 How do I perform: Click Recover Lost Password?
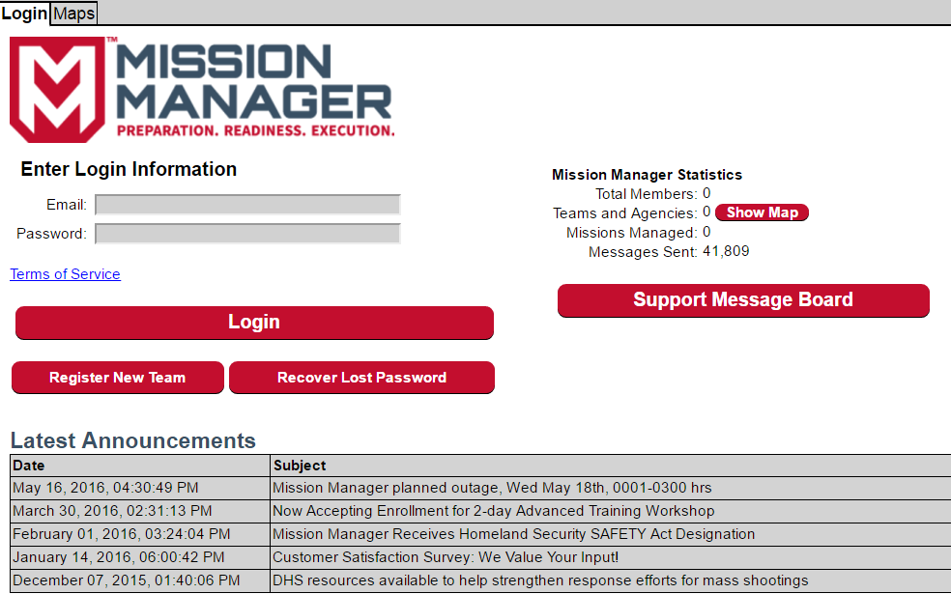point(361,378)
